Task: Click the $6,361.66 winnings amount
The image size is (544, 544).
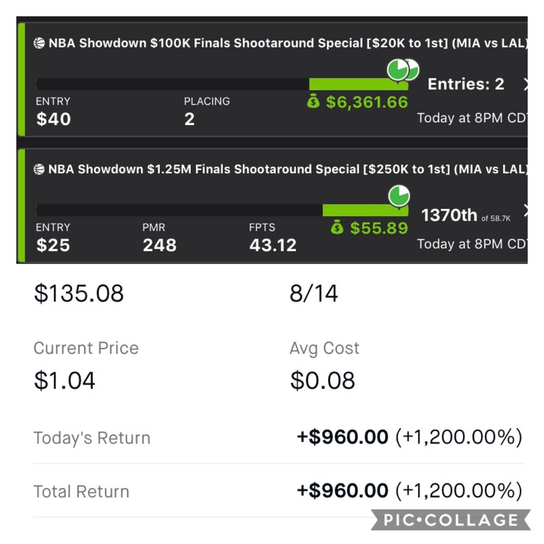Action: pyautogui.click(x=366, y=102)
